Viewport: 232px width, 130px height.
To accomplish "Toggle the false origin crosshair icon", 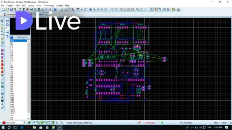I will (x=82, y=9).
